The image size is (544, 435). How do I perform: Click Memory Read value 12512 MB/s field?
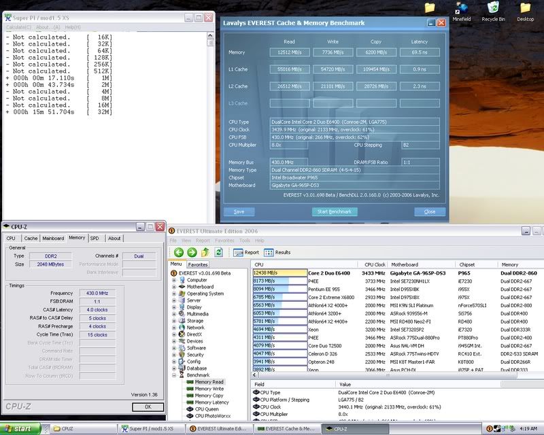tap(290, 52)
